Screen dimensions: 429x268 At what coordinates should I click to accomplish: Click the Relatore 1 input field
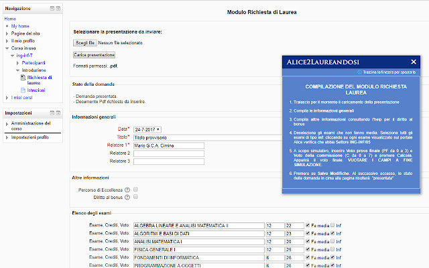(169, 145)
